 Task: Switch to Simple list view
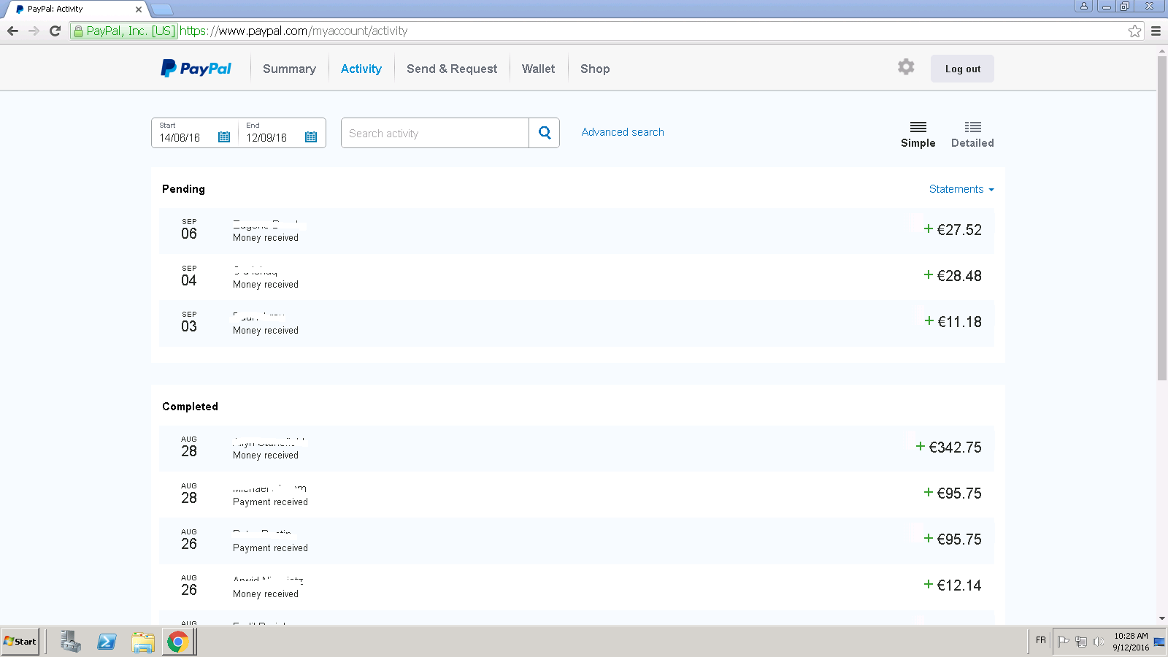coord(918,135)
